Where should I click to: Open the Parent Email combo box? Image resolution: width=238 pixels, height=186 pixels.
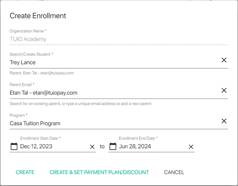point(107,93)
